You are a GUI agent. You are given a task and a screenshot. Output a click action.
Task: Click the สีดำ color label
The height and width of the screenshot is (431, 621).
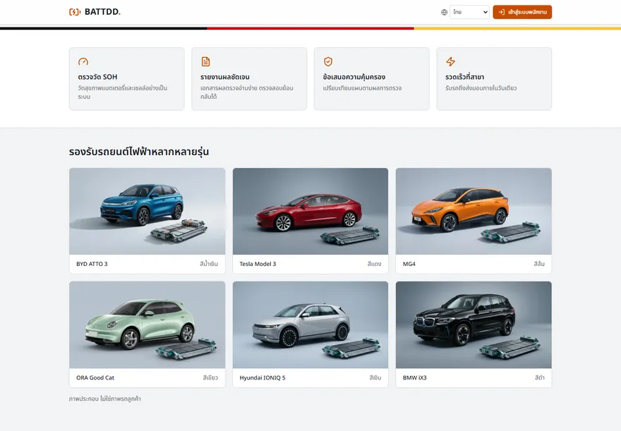point(540,377)
